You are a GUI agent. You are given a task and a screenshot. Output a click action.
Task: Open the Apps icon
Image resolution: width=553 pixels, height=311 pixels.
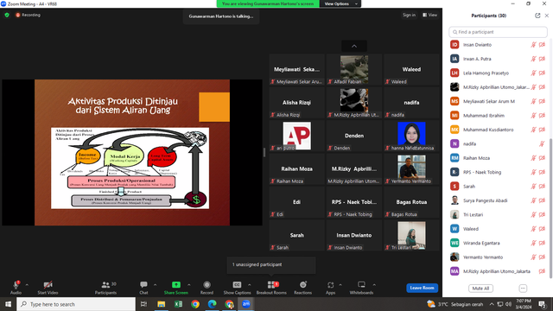pos(330,284)
